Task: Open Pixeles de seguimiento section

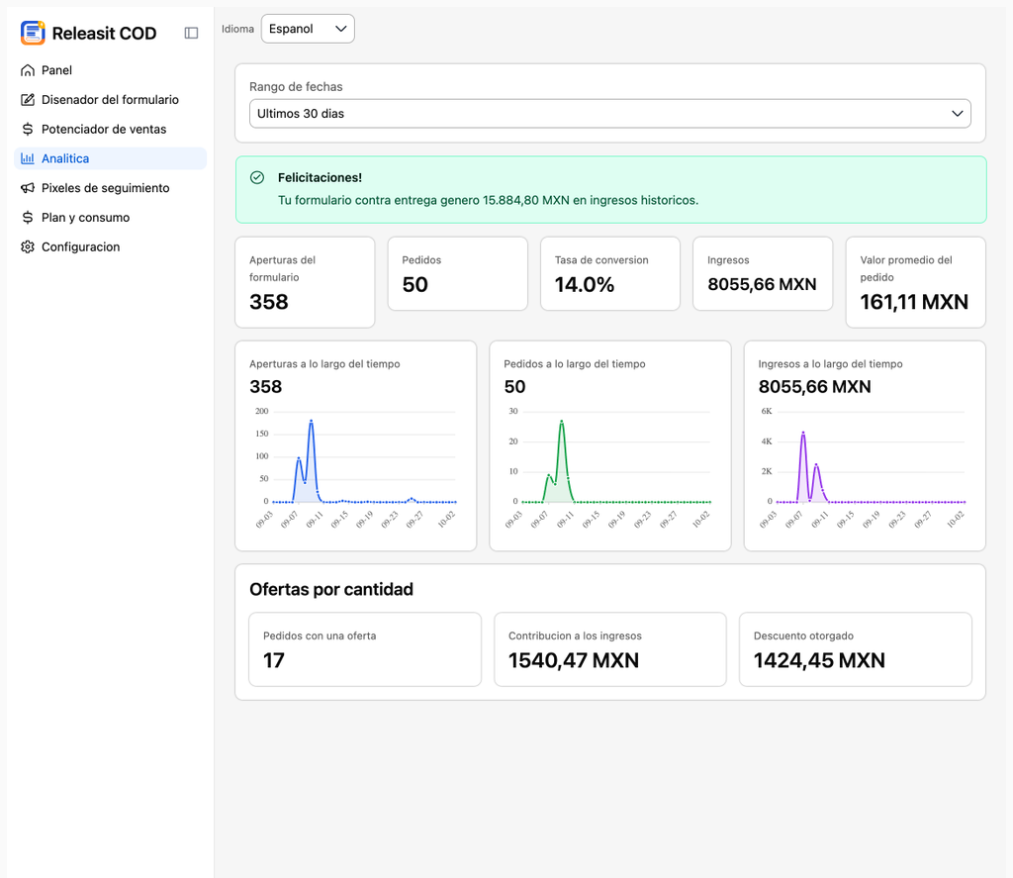Action: [110, 188]
